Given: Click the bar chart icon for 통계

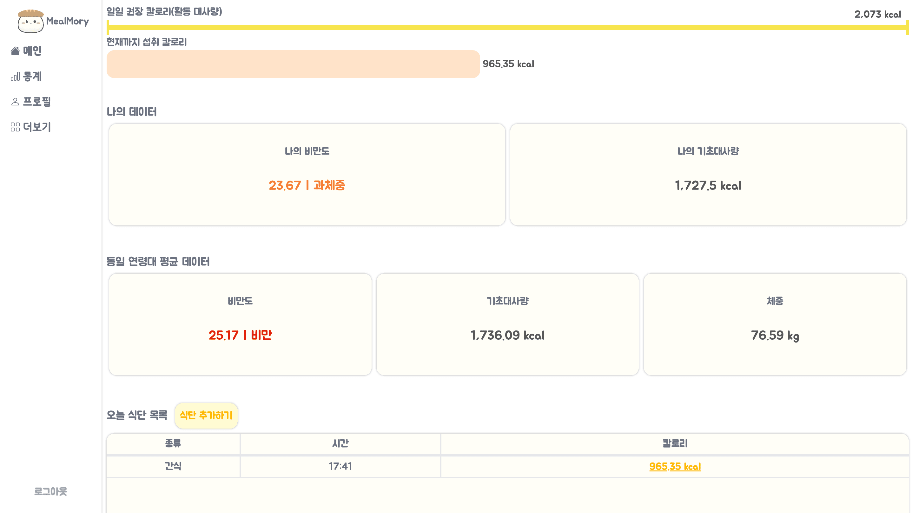Looking at the screenshot, I should pyautogui.click(x=15, y=77).
